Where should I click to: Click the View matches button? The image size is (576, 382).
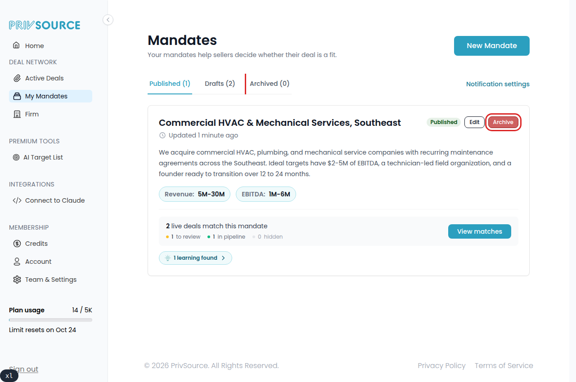pyautogui.click(x=479, y=231)
